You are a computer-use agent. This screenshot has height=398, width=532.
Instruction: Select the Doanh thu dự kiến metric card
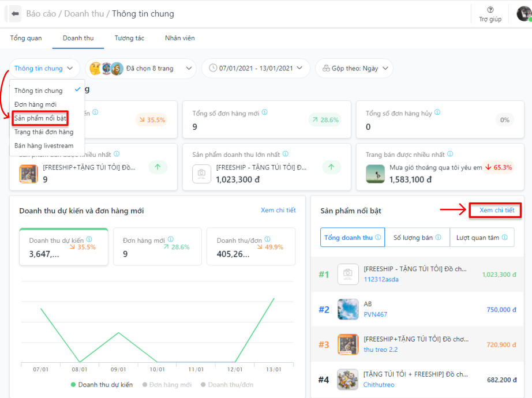64,247
